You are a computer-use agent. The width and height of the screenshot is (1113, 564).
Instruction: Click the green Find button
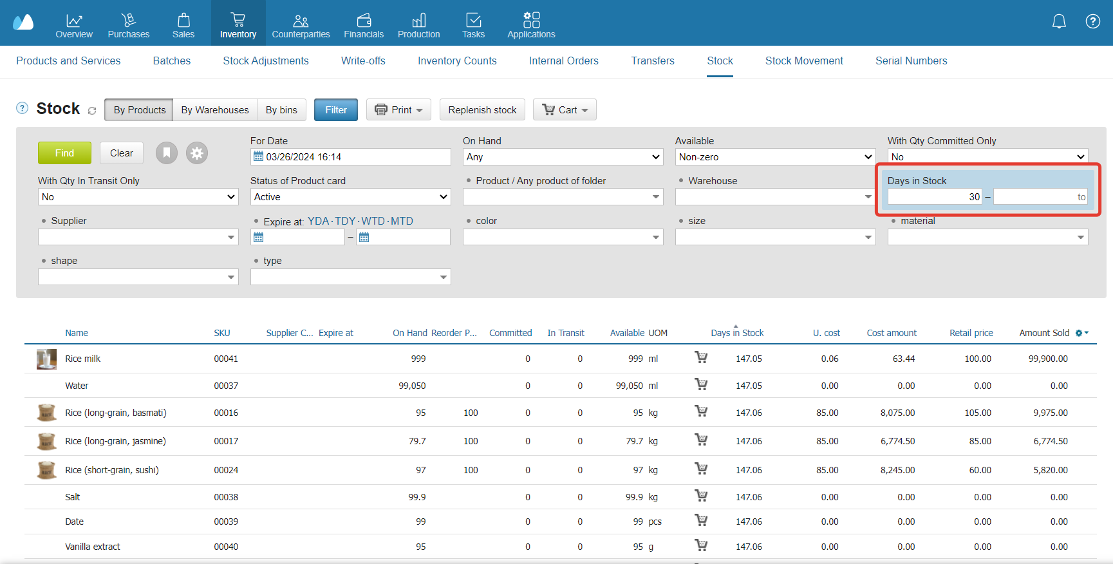64,153
